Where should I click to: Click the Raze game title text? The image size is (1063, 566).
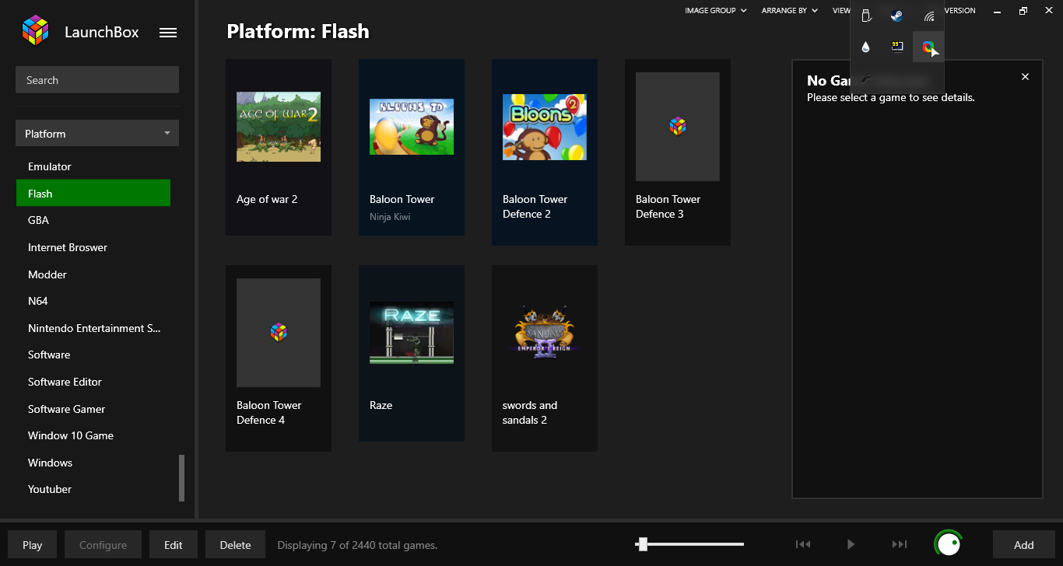tap(381, 405)
